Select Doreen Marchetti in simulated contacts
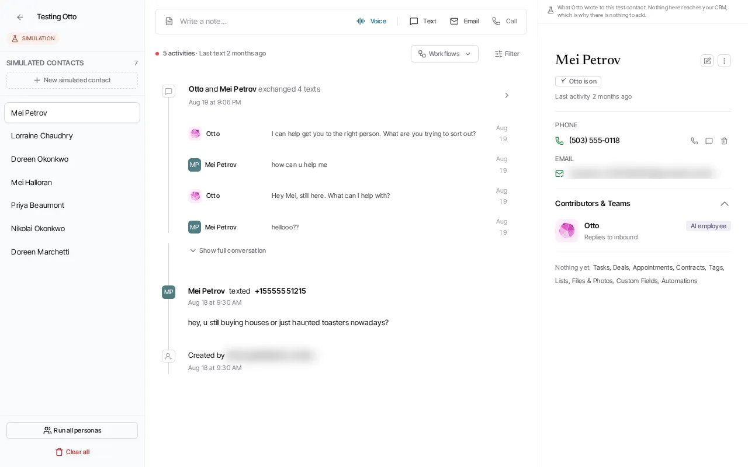 (72, 252)
